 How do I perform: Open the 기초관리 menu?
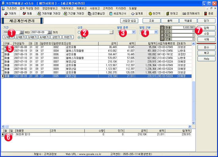(11, 8)
